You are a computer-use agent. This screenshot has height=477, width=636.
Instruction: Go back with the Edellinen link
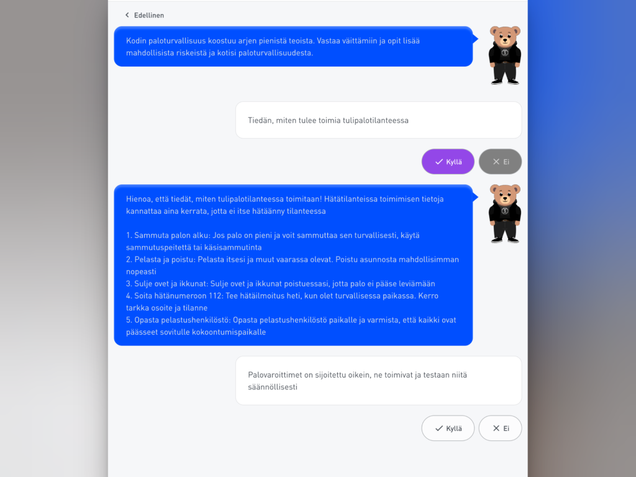click(145, 16)
